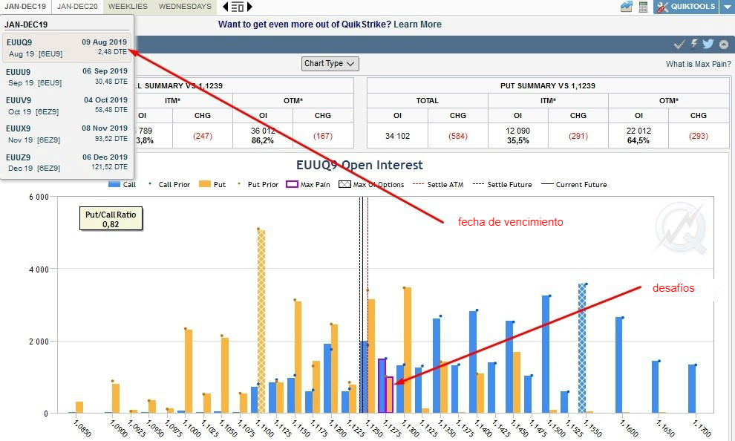The image size is (735, 441).
Task: Open the Learn More link
Action: (x=417, y=24)
